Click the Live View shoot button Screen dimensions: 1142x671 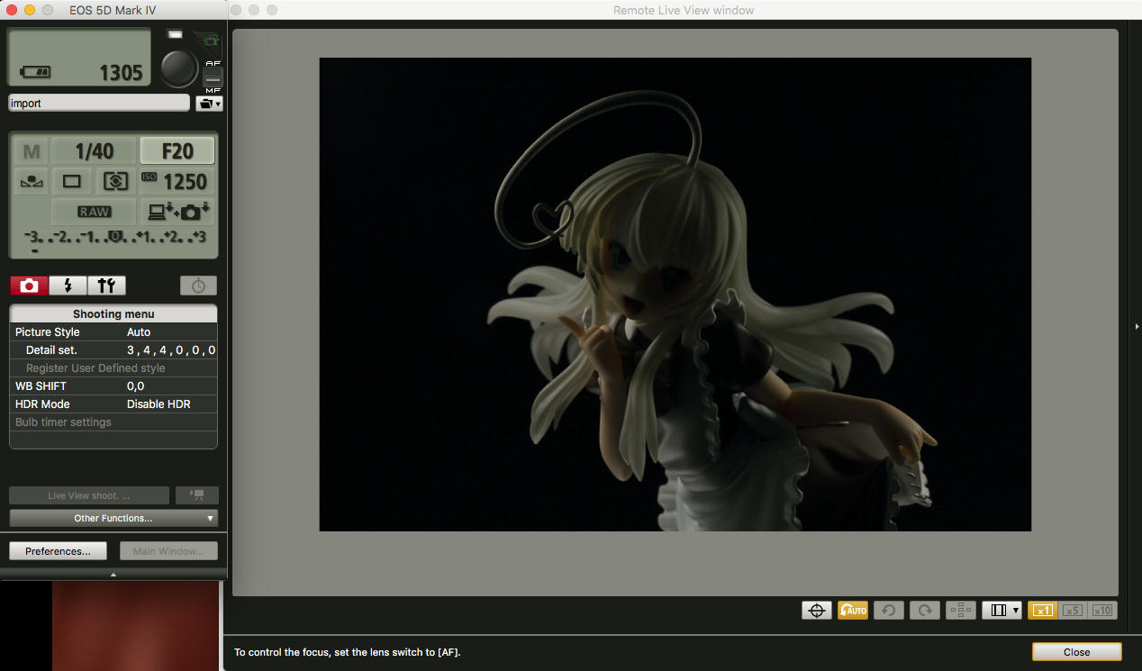point(89,495)
